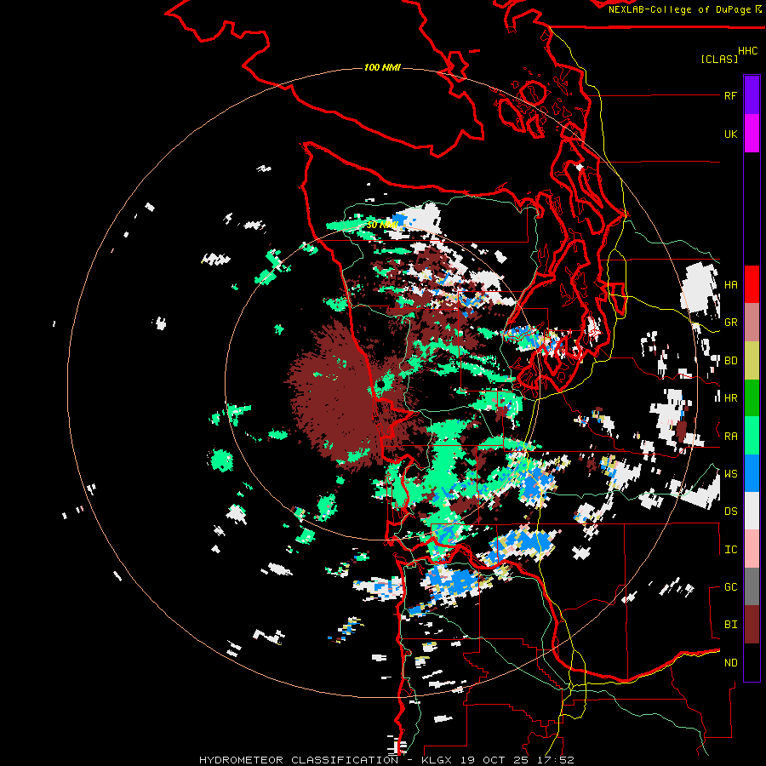Pick the bright green RA legend swatch
The height and width of the screenshot is (766, 766).
pyautogui.click(x=752, y=436)
